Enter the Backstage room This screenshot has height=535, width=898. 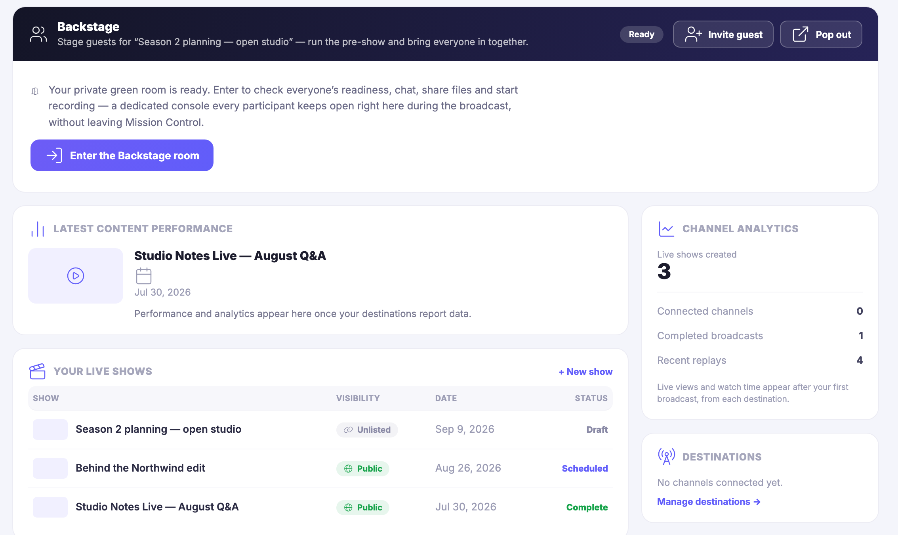tap(122, 155)
